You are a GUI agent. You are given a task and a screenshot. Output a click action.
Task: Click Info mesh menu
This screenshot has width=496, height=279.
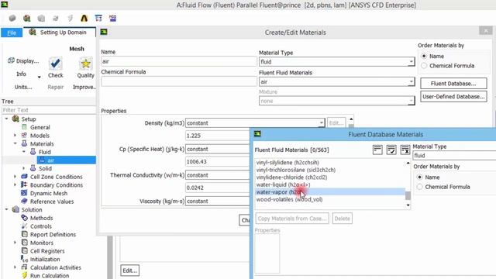(x=21, y=74)
